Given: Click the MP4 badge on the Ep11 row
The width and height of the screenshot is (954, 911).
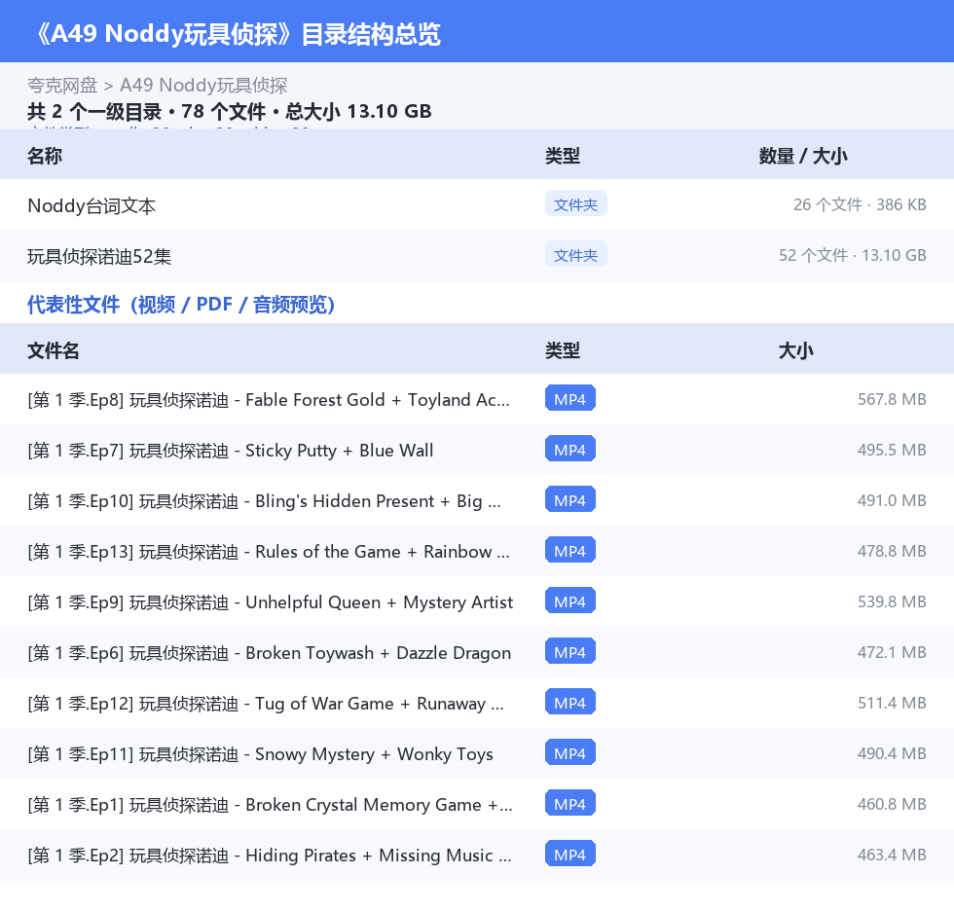Looking at the screenshot, I should (x=570, y=752).
